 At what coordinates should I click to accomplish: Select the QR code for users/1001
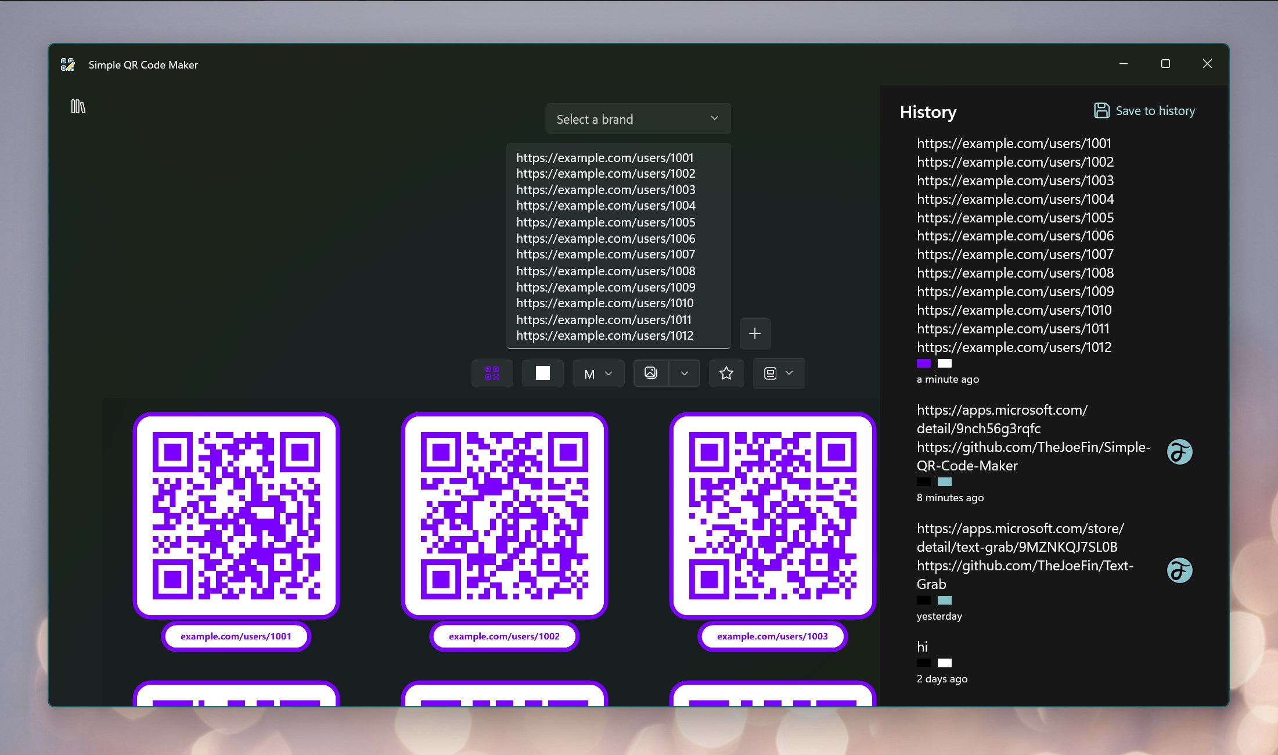236,516
